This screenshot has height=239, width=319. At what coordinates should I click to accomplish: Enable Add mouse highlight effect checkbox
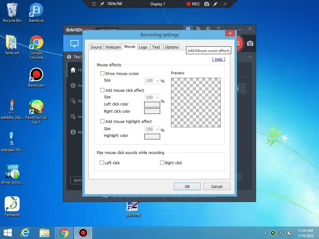tap(102, 121)
